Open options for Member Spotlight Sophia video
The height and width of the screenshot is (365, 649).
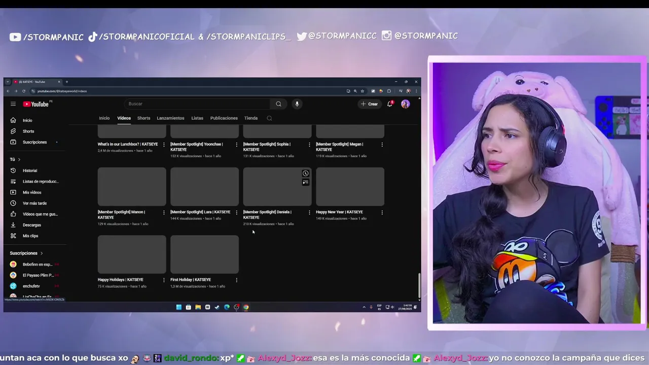(x=309, y=144)
